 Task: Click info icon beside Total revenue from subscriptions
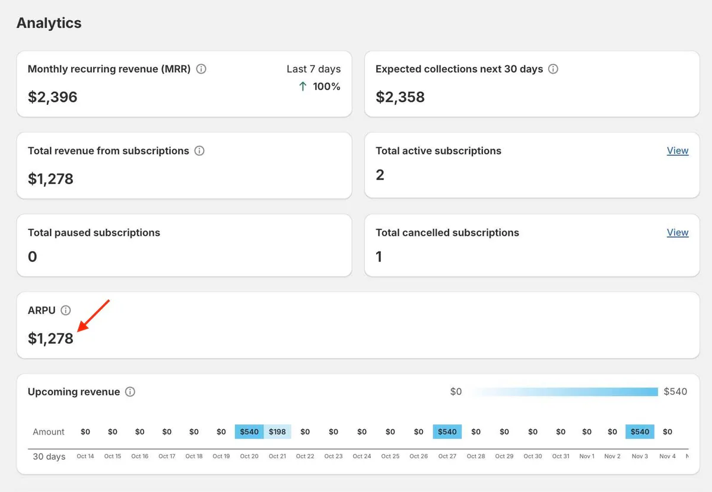(199, 151)
